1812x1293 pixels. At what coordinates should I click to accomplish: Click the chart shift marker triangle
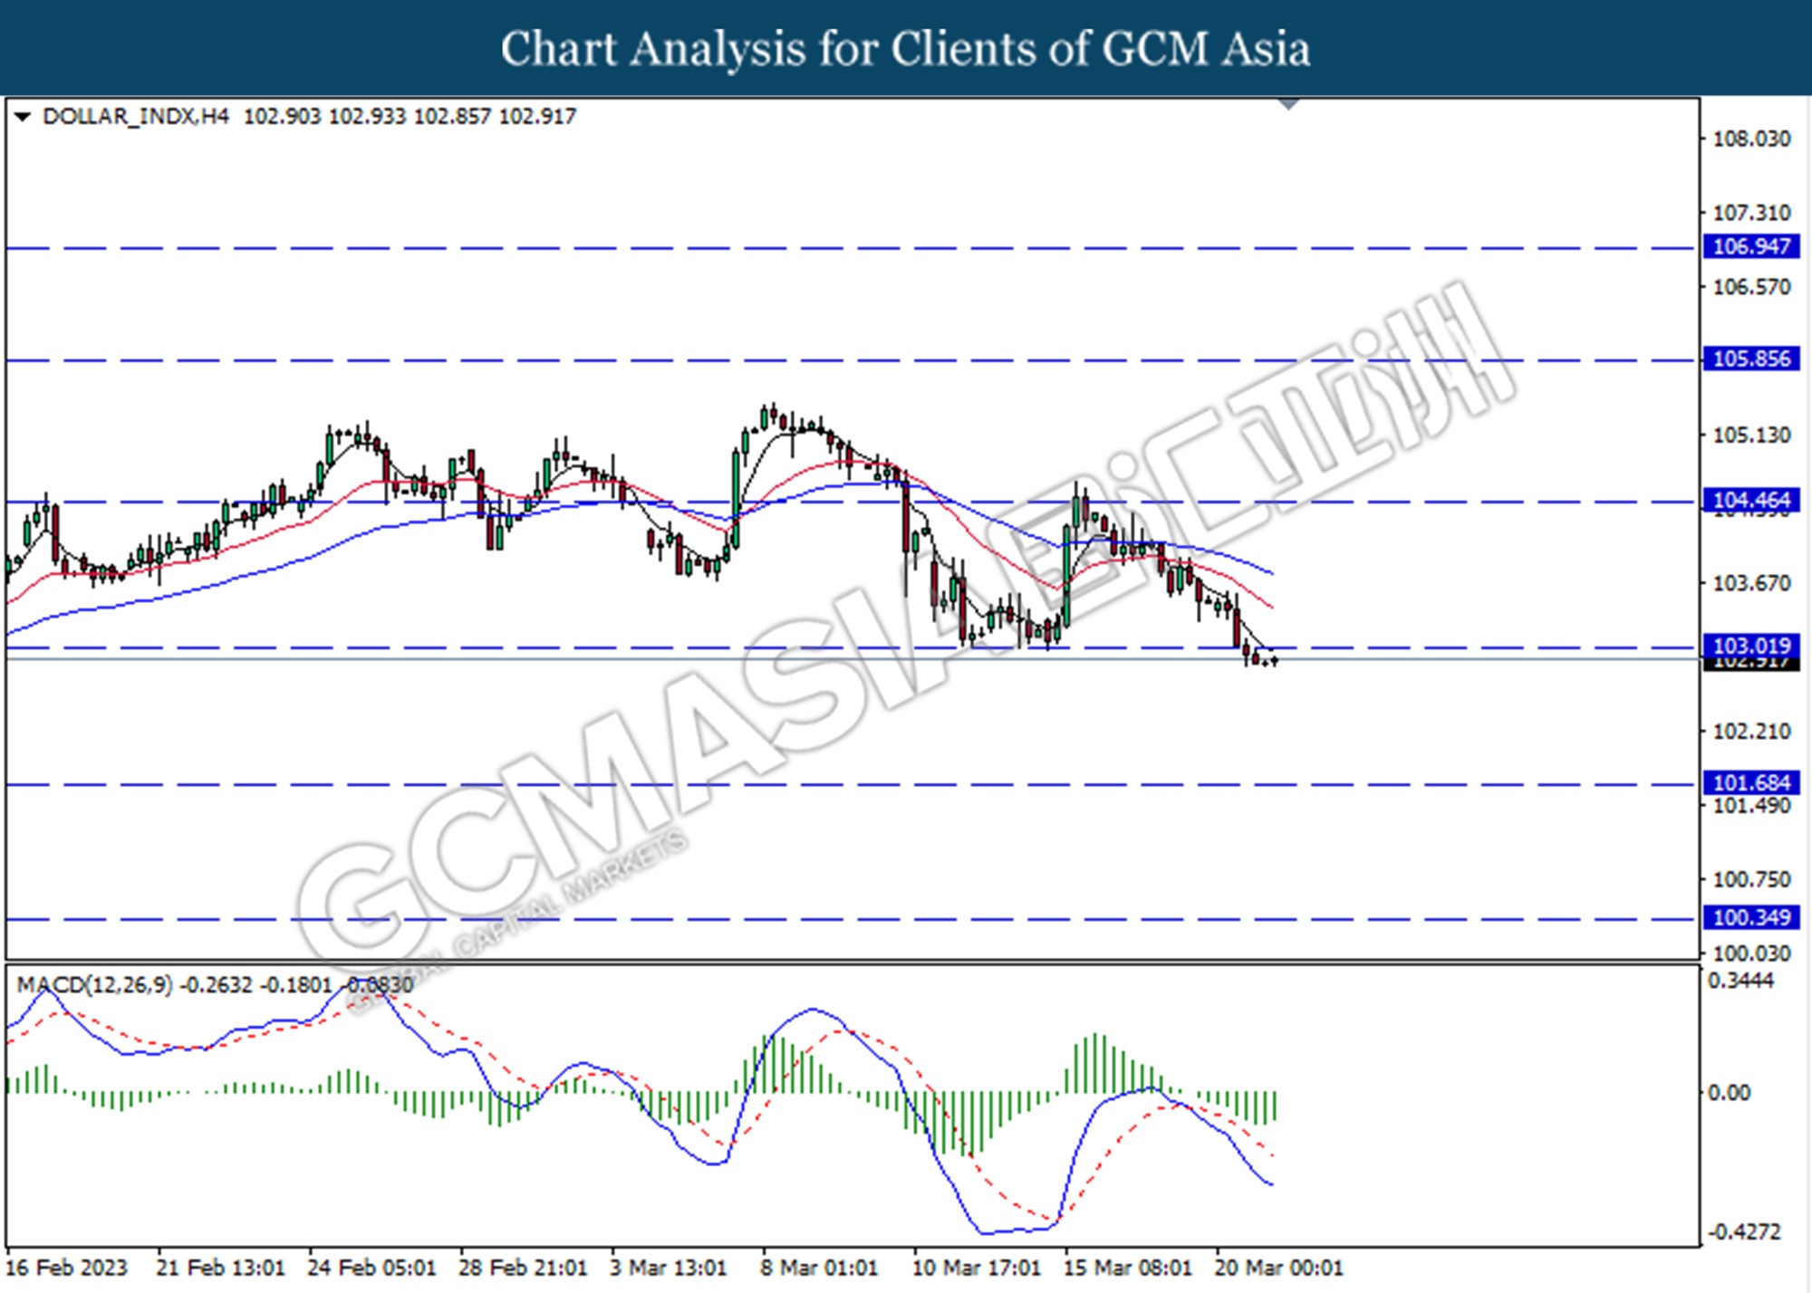[1288, 104]
